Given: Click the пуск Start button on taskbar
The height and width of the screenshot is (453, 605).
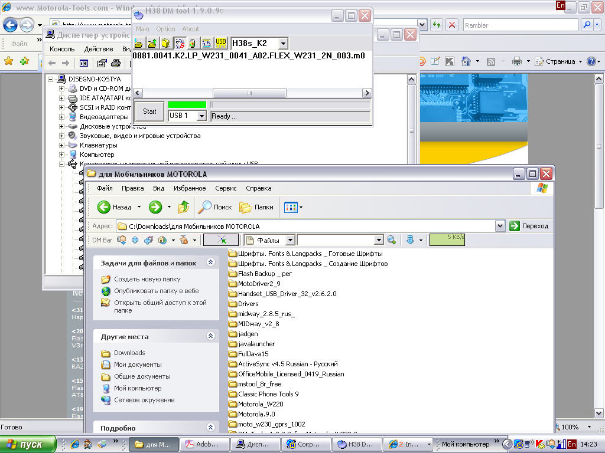Looking at the screenshot, I should coord(28,444).
